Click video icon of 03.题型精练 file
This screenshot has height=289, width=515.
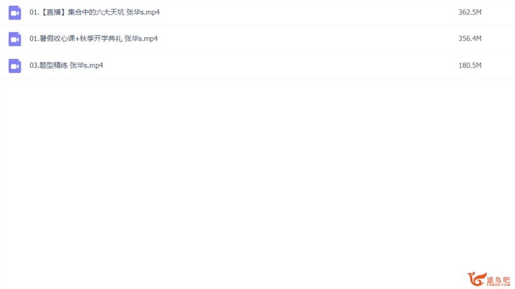15,66
